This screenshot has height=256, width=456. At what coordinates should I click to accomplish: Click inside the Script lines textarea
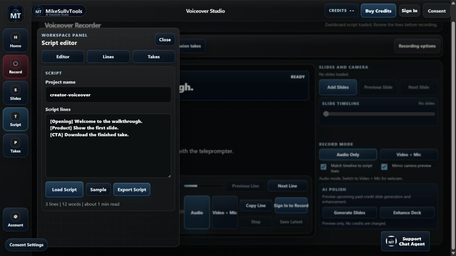tap(108, 146)
